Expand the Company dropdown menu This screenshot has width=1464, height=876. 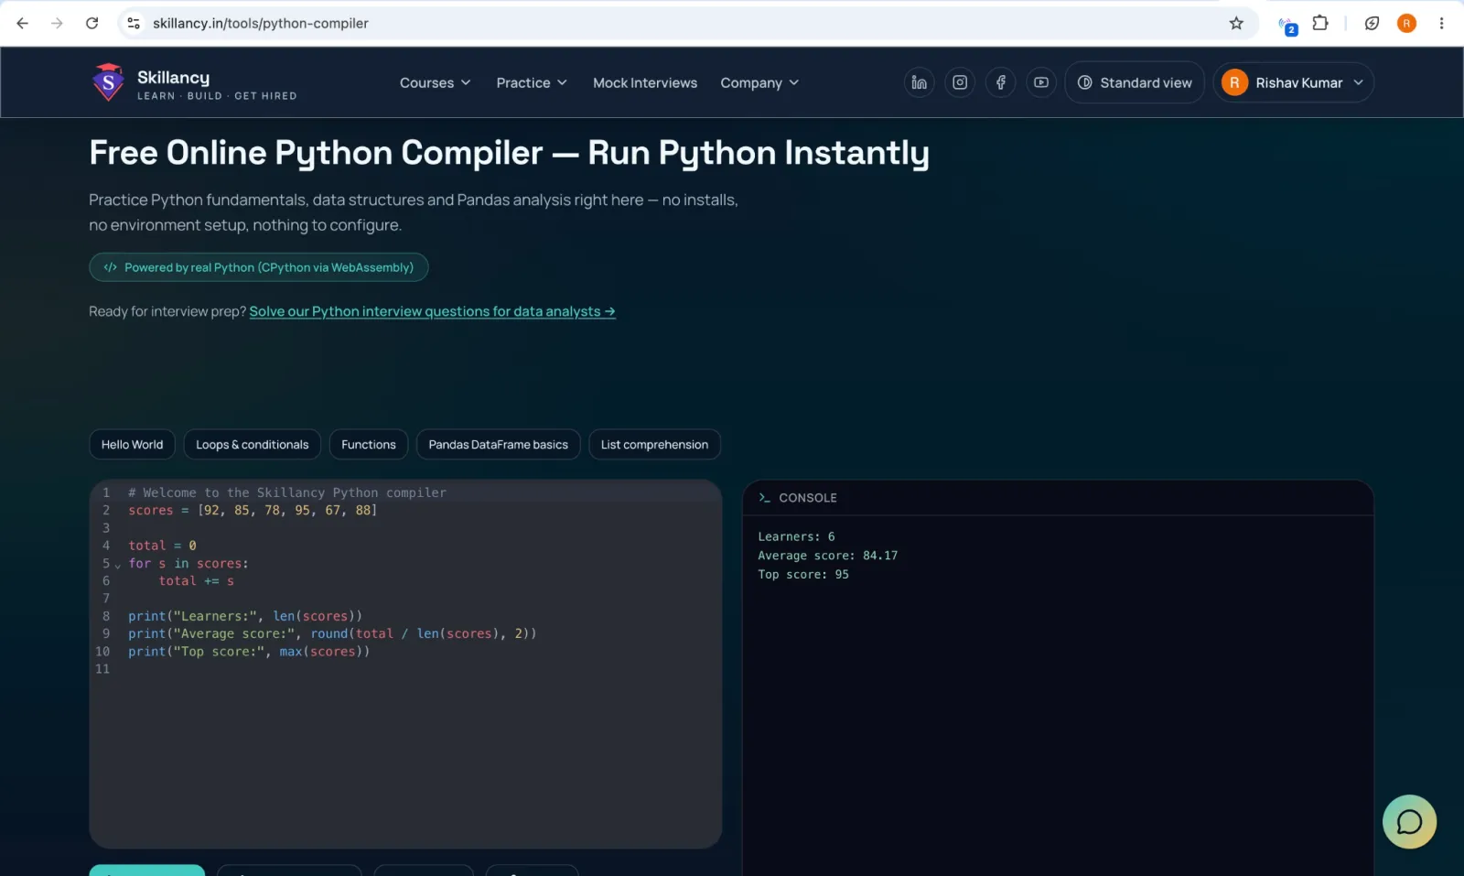(x=759, y=82)
